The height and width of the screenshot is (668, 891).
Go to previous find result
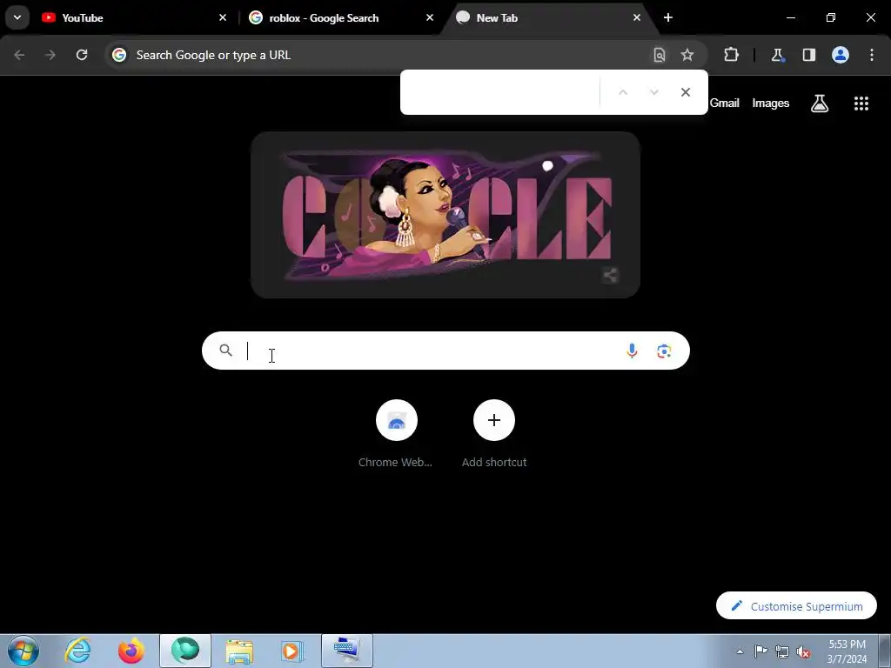(623, 92)
